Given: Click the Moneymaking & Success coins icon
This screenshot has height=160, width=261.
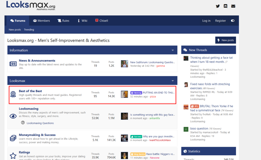Looking at the screenshot, I should 13,138.
